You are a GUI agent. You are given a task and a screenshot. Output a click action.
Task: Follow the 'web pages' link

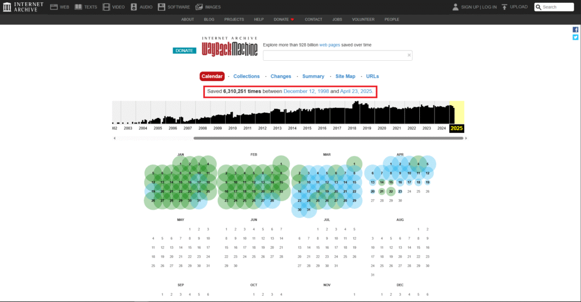click(330, 45)
